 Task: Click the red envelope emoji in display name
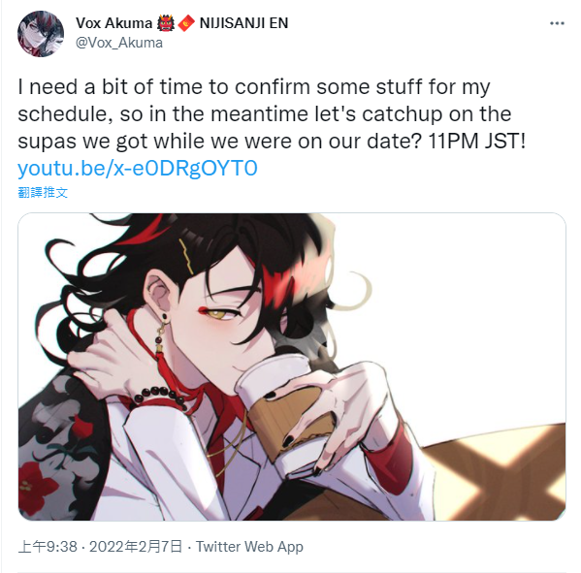pyautogui.click(x=186, y=23)
